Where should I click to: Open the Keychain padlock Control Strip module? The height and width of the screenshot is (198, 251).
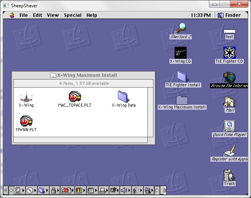55,190
